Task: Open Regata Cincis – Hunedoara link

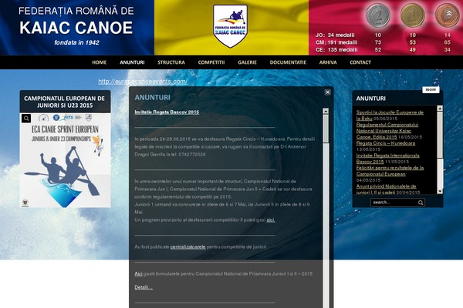Action: coord(386,143)
